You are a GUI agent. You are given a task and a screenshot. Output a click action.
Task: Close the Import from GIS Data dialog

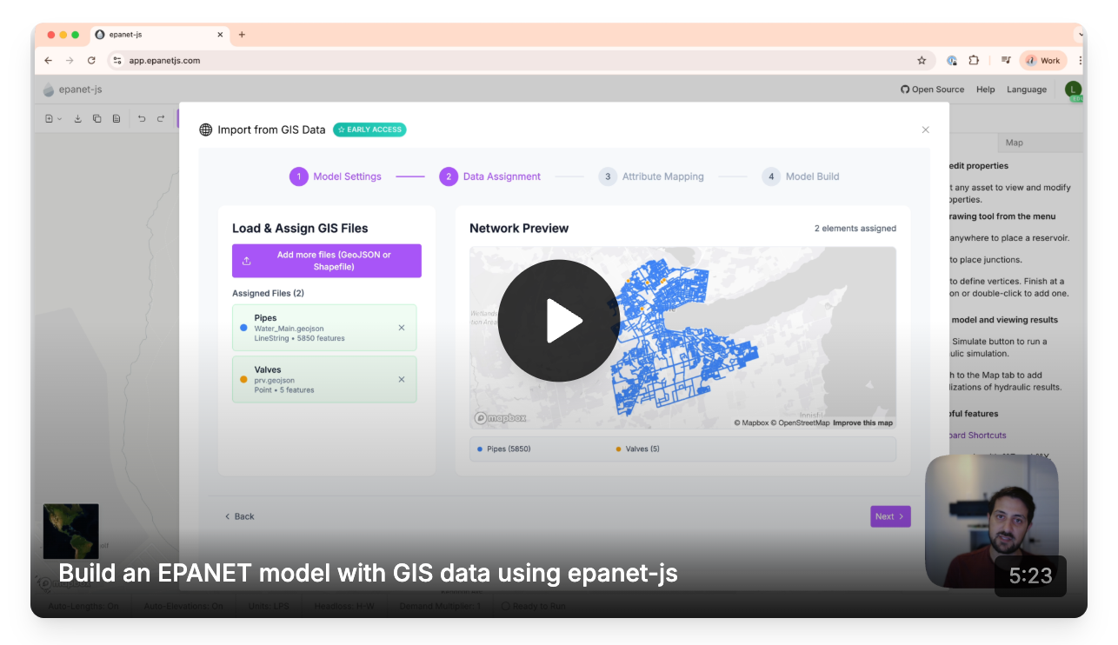click(925, 130)
